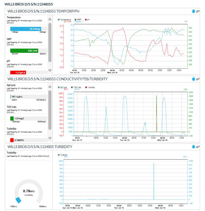Viewport: 205px width, 211px height.
Task: Open settings gears on Temp/ORP/pH panel
Action: click(x=198, y=11)
